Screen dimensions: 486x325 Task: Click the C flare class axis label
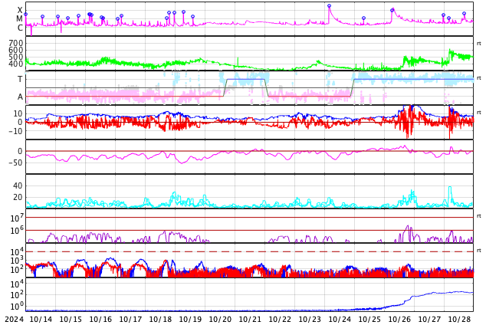click(20, 28)
